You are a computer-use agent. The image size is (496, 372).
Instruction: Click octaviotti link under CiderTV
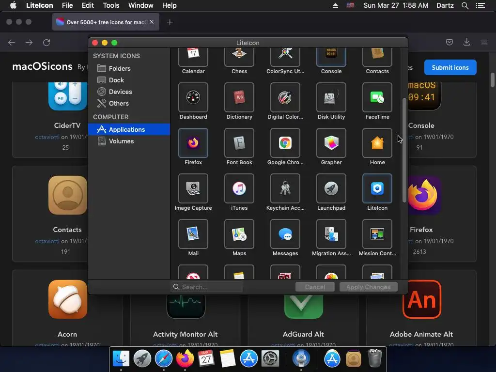click(x=47, y=137)
